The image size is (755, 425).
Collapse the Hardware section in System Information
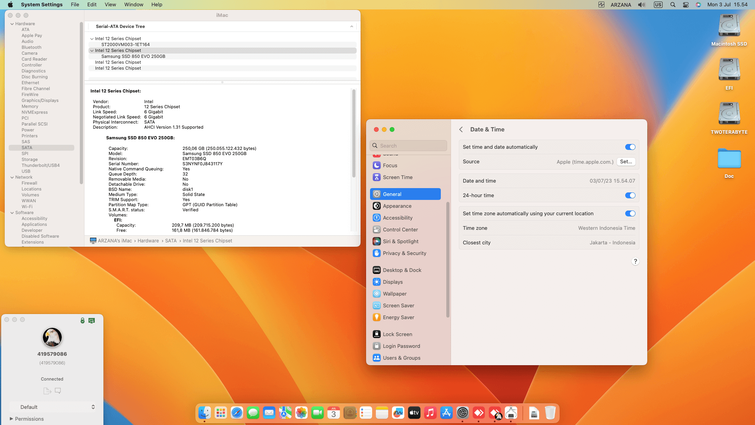click(12, 24)
